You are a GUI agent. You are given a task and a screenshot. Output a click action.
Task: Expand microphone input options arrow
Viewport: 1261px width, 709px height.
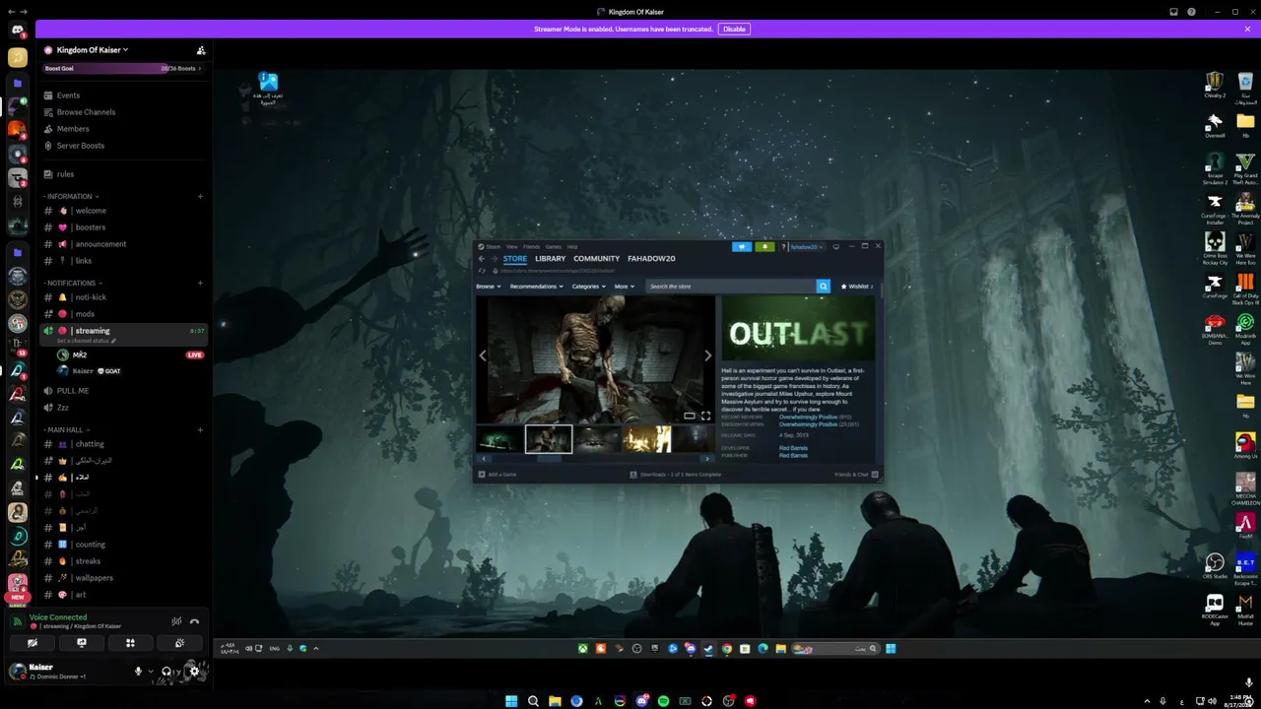pyautogui.click(x=151, y=672)
